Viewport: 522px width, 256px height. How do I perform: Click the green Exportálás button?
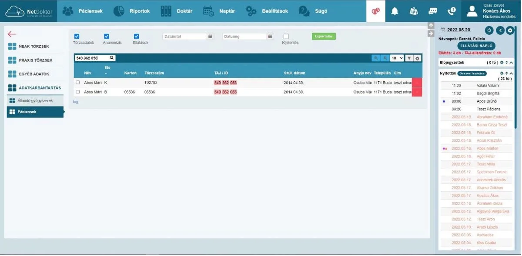click(324, 37)
